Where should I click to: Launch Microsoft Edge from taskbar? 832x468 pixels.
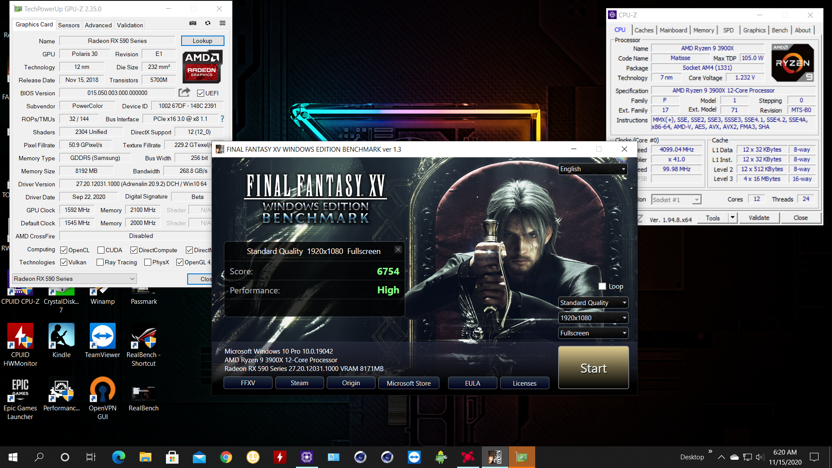pos(118,457)
